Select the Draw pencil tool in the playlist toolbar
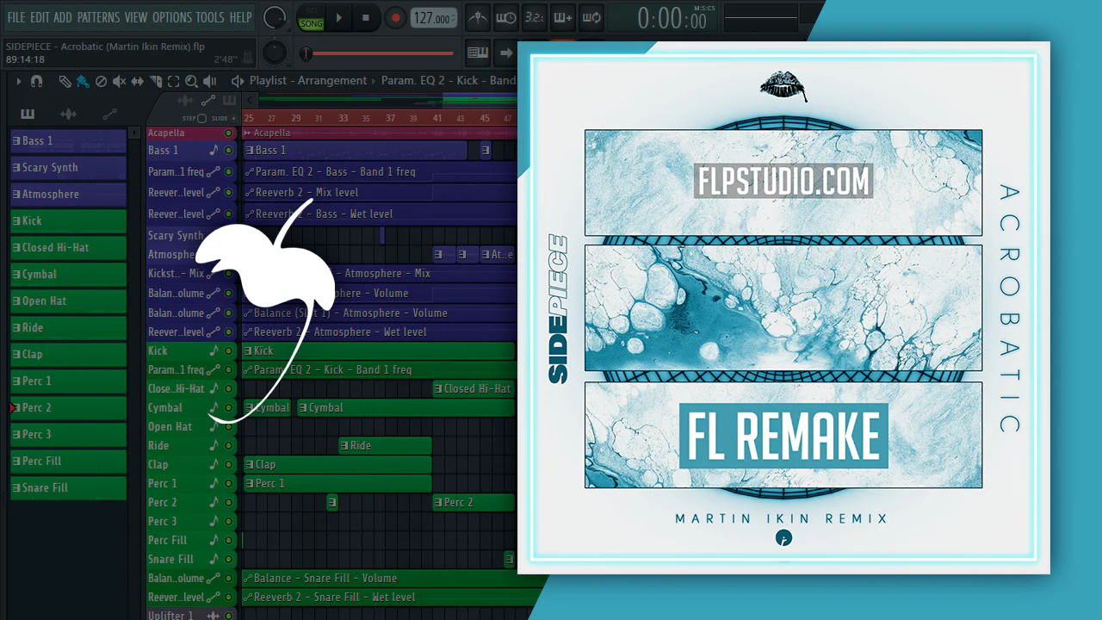The image size is (1102, 620). [x=65, y=81]
